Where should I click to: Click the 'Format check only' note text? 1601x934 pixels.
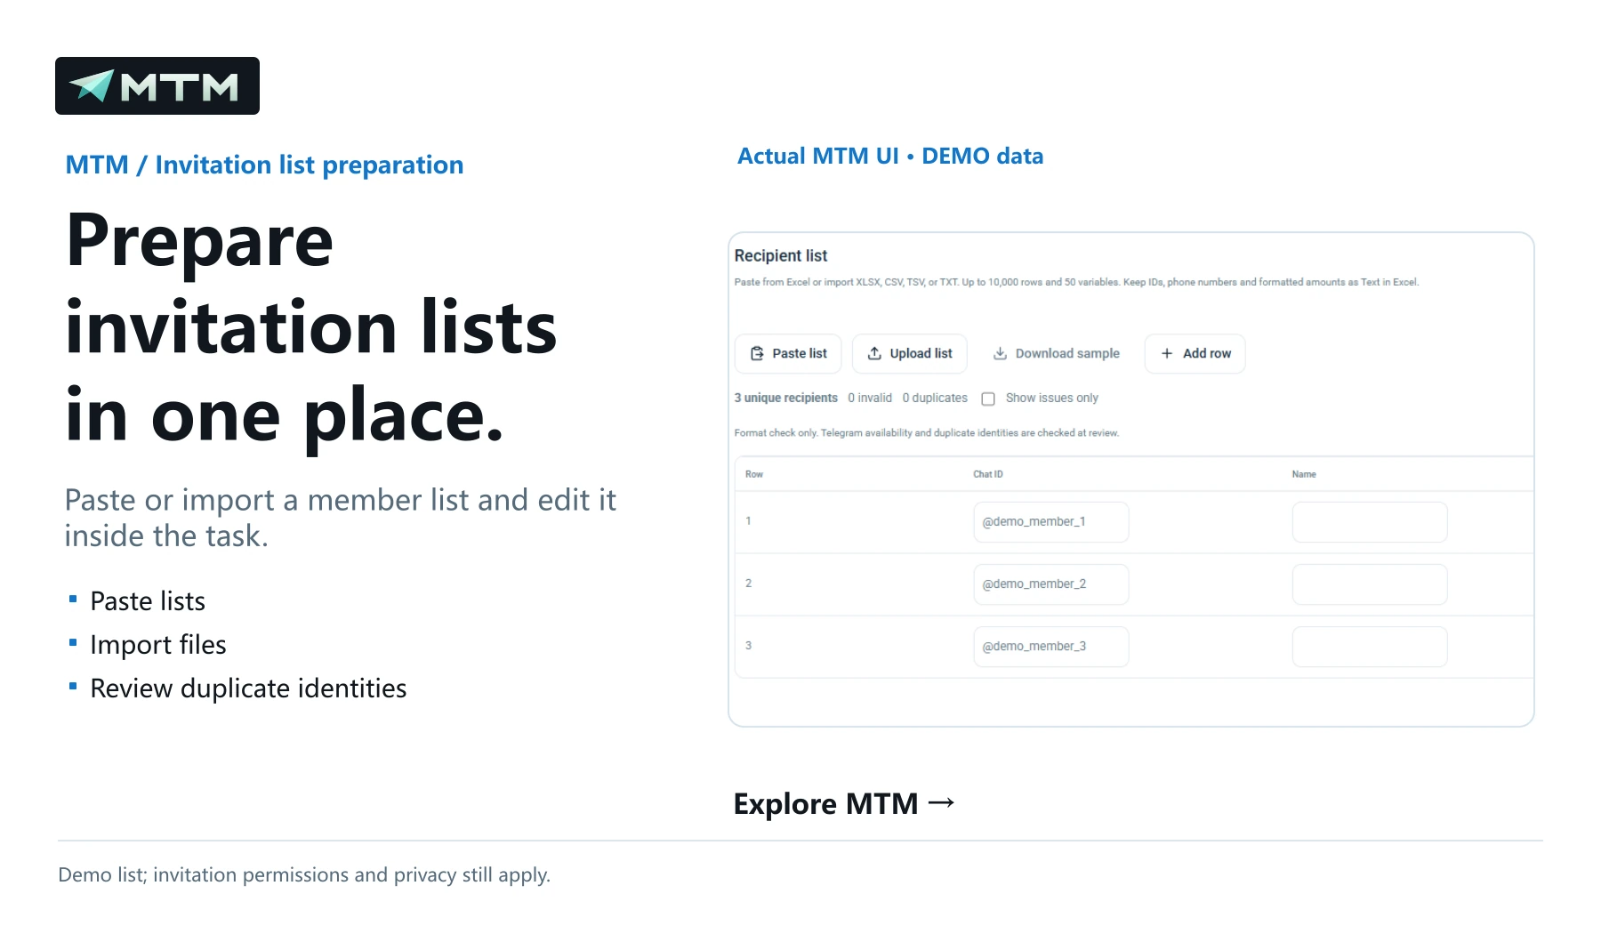point(926,433)
